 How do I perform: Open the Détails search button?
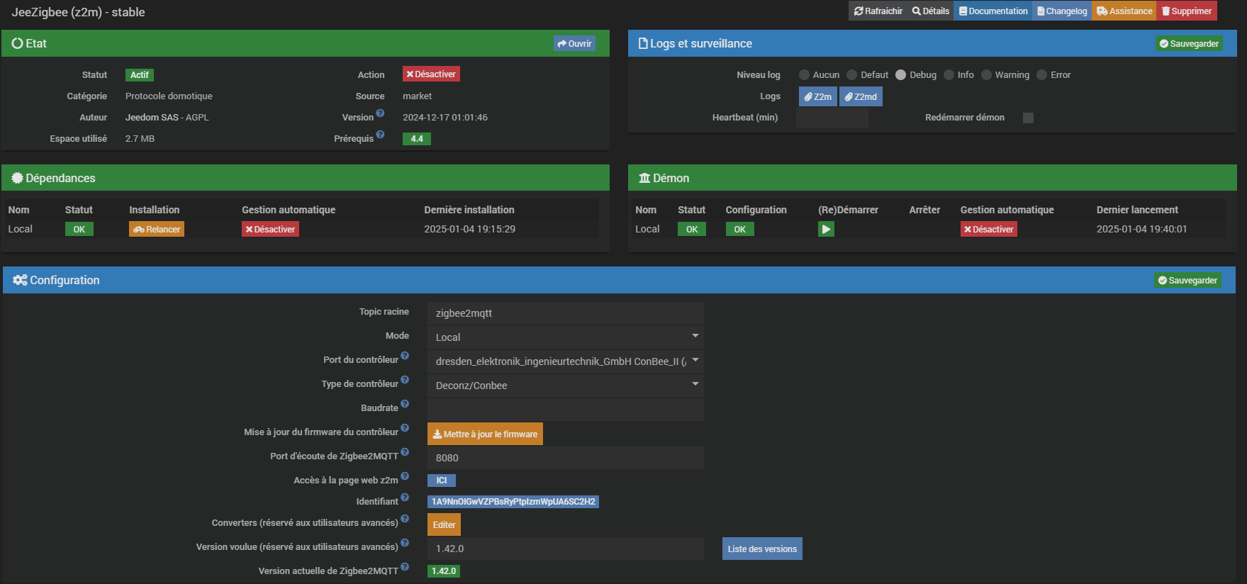(930, 11)
